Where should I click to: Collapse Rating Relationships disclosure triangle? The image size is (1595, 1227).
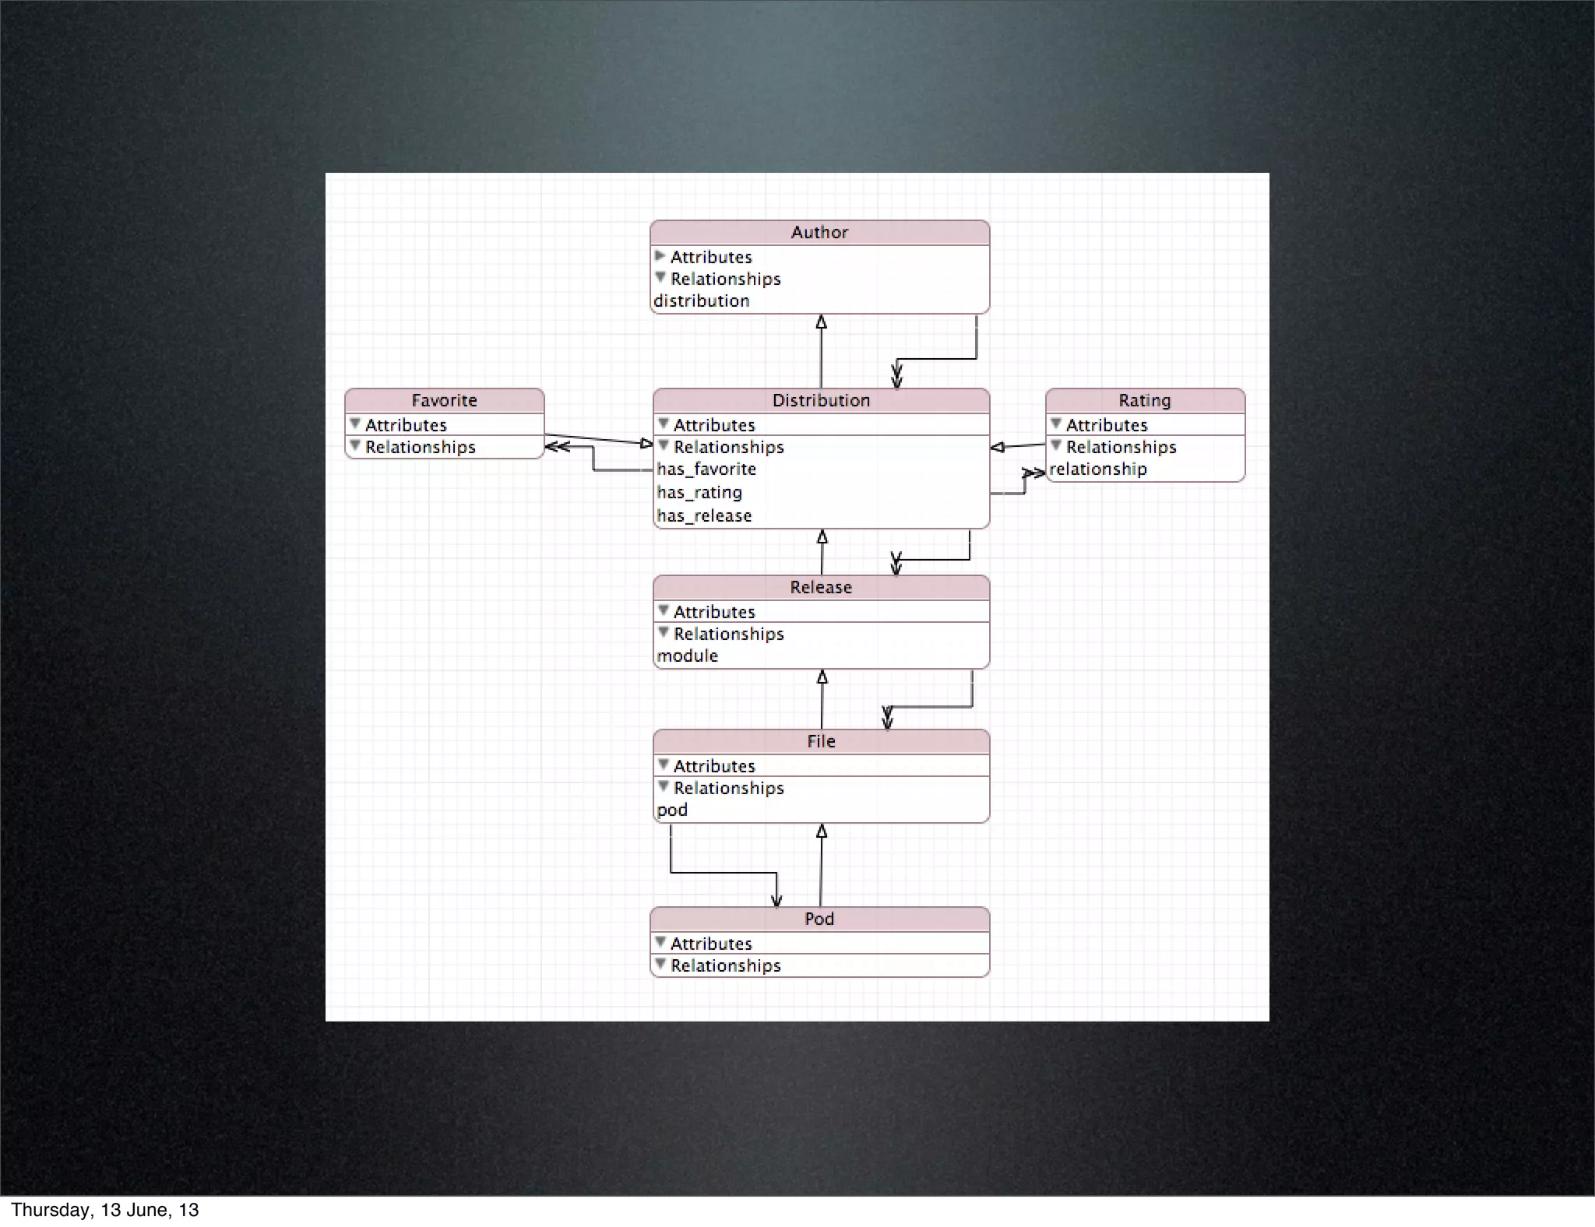(x=1056, y=446)
